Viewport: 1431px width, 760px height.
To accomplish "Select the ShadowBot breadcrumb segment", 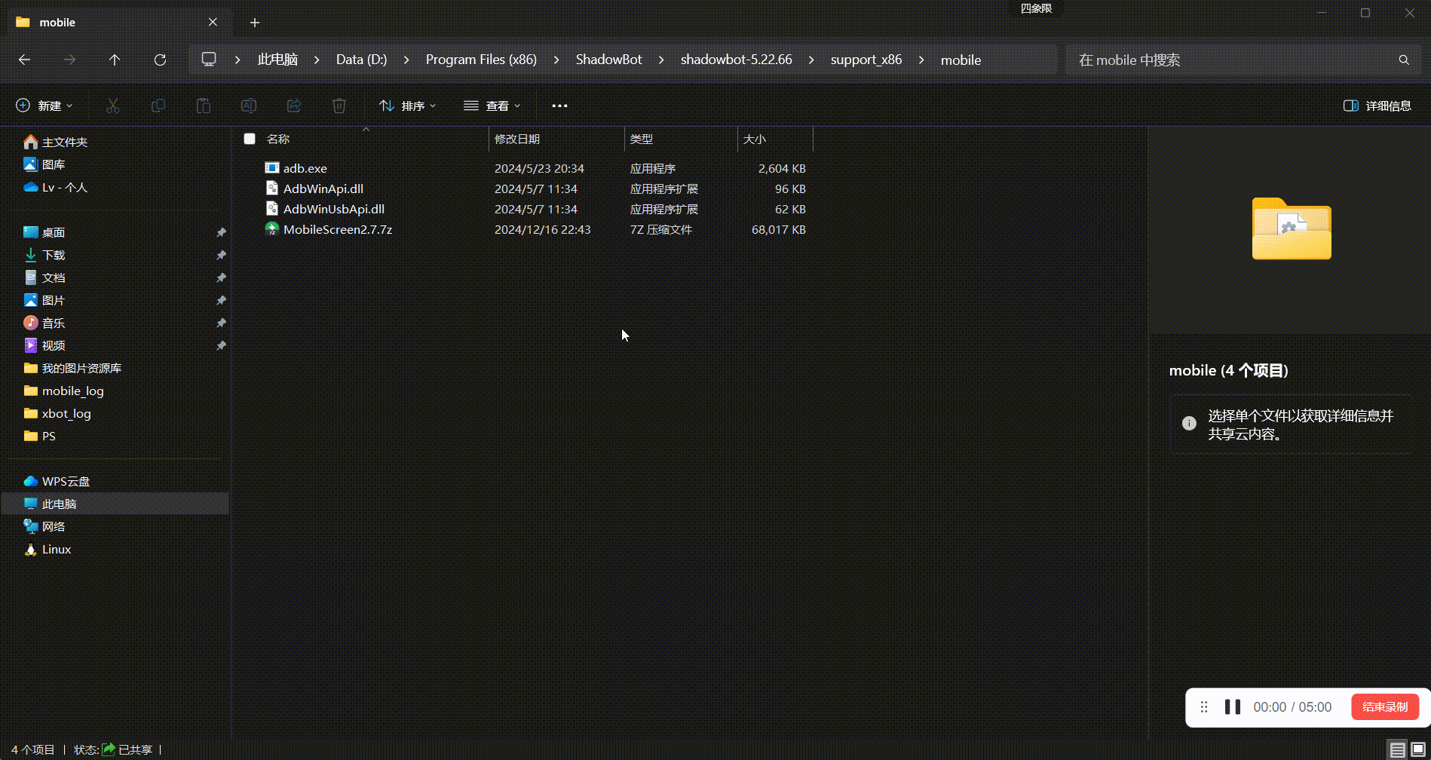I will pos(608,60).
